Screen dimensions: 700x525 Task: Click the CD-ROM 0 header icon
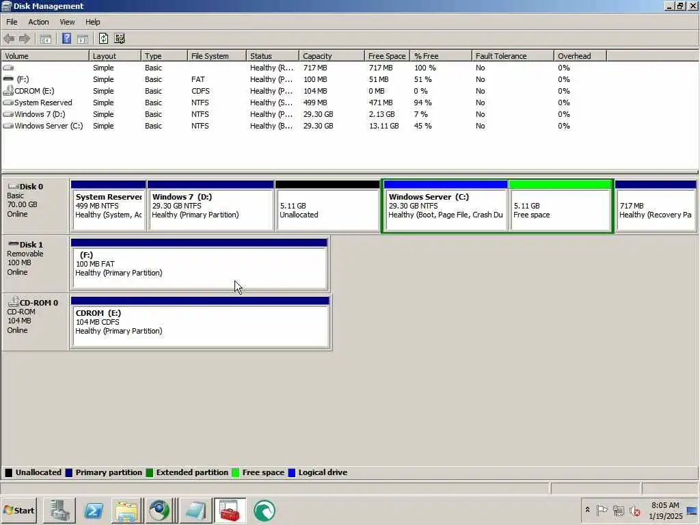pos(14,301)
